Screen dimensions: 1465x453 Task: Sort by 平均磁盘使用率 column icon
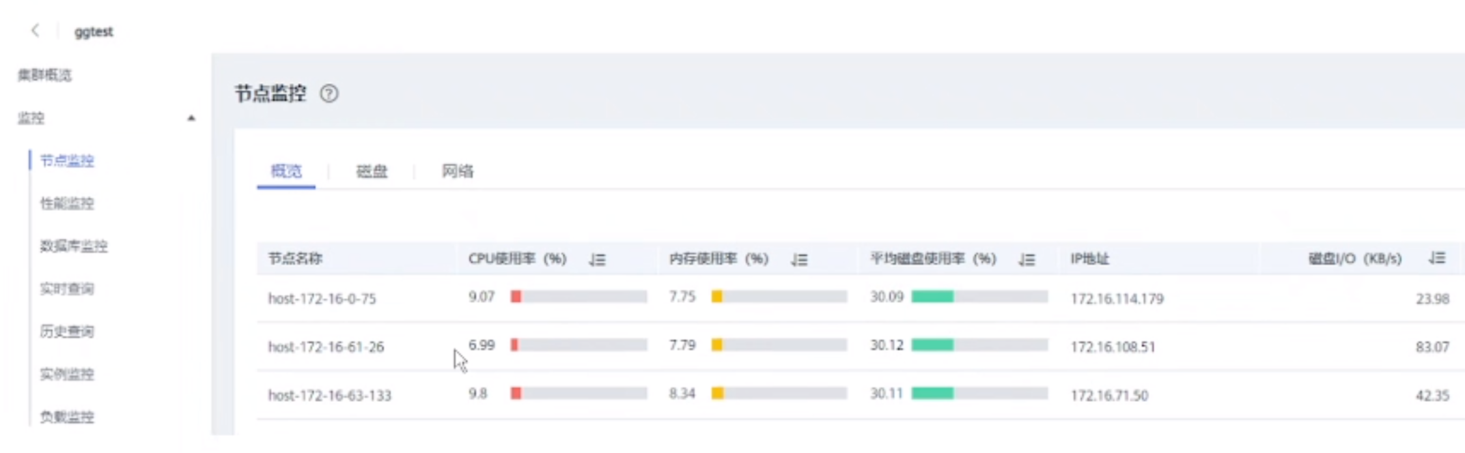coord(1027,259)
